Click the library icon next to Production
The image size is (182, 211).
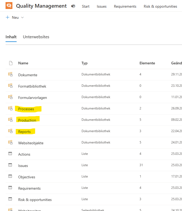tap(11, 120)
